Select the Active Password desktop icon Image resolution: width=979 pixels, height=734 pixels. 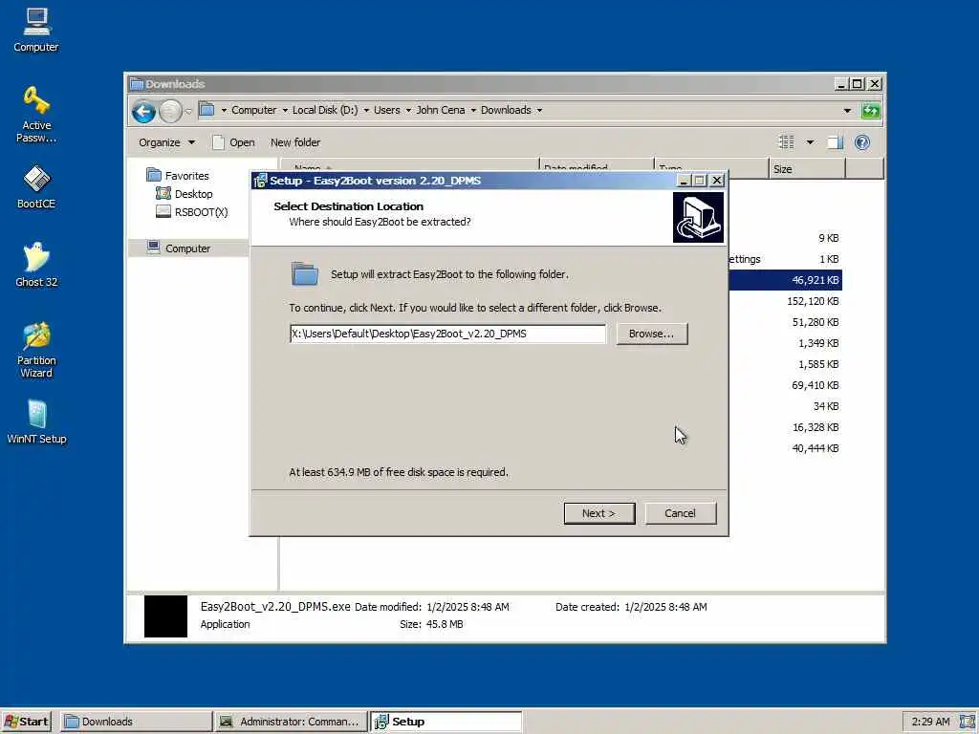click(x=36, y=115)
